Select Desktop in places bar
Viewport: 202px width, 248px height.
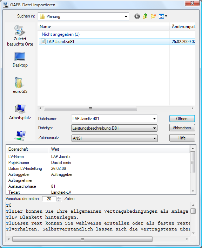[x=20, y=60]
